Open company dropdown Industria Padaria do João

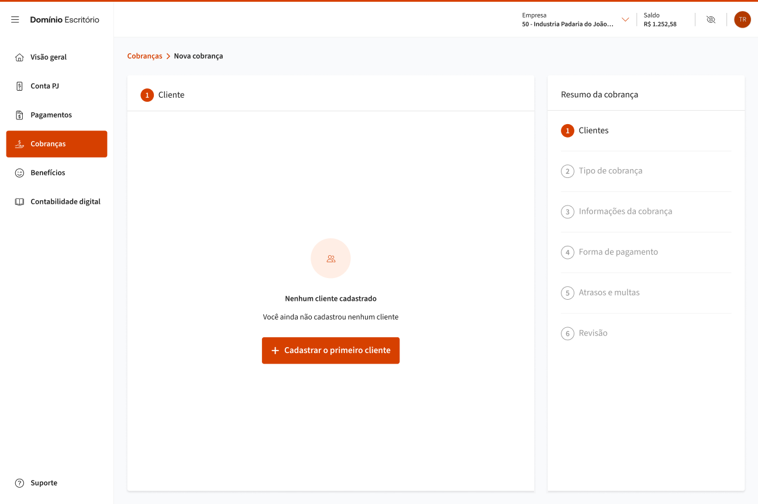click(567, 24)
